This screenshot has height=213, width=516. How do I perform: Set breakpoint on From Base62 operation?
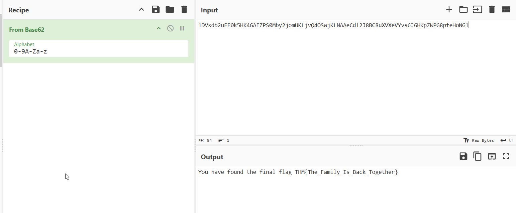click(182, 28)
